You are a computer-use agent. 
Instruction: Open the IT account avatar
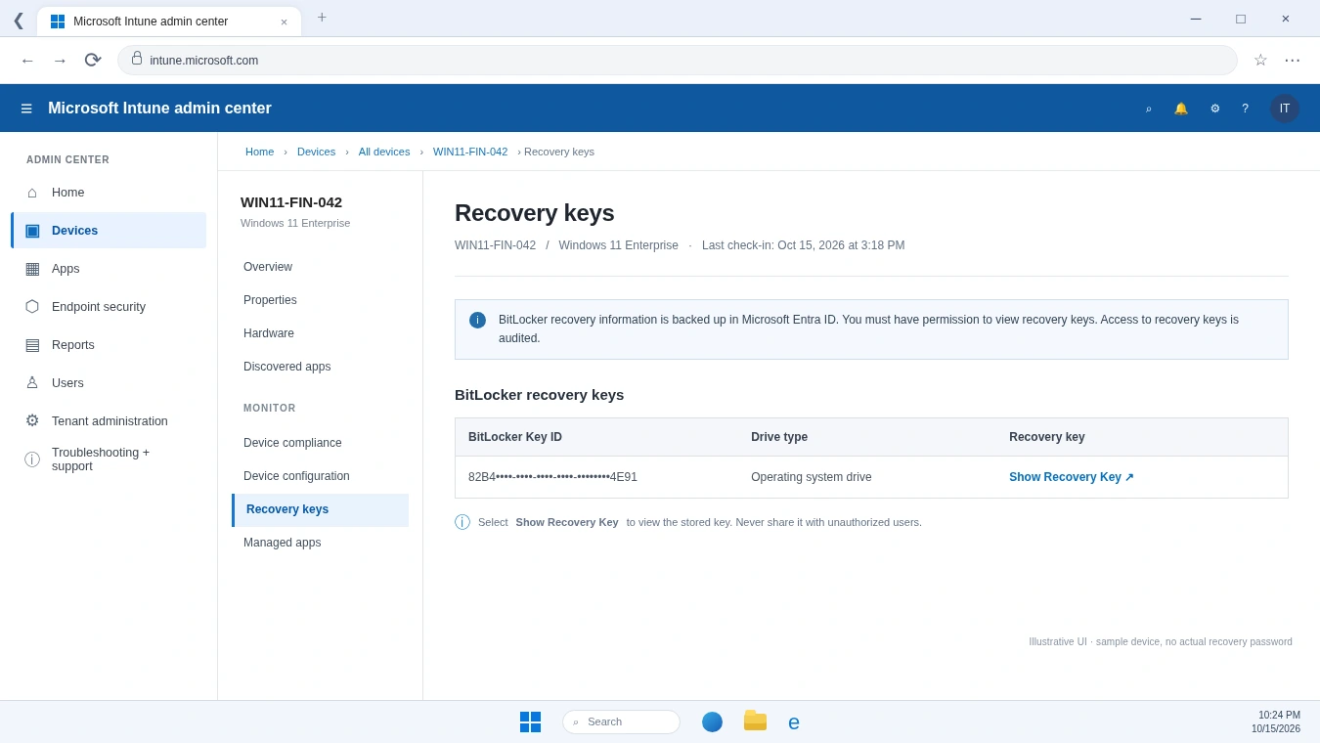pyautogui.click(x=1285, y=109)
